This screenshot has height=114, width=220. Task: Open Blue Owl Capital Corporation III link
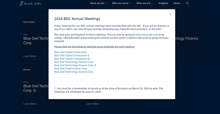pos(72,59)
